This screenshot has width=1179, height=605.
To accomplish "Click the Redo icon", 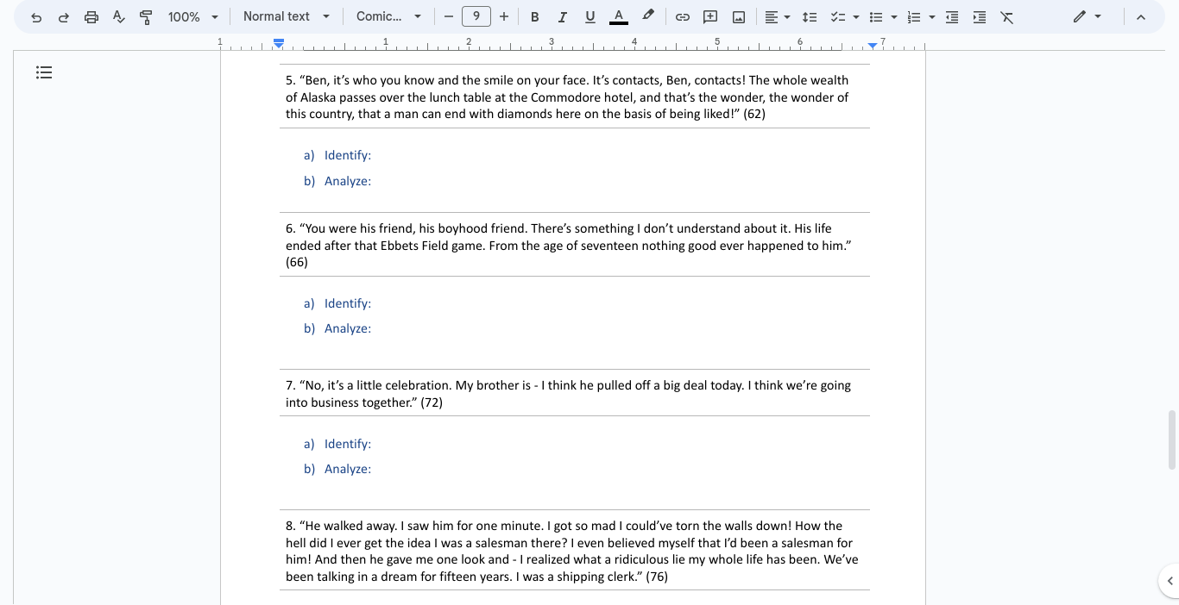I will pyautogui.click(x=63, y=17).
